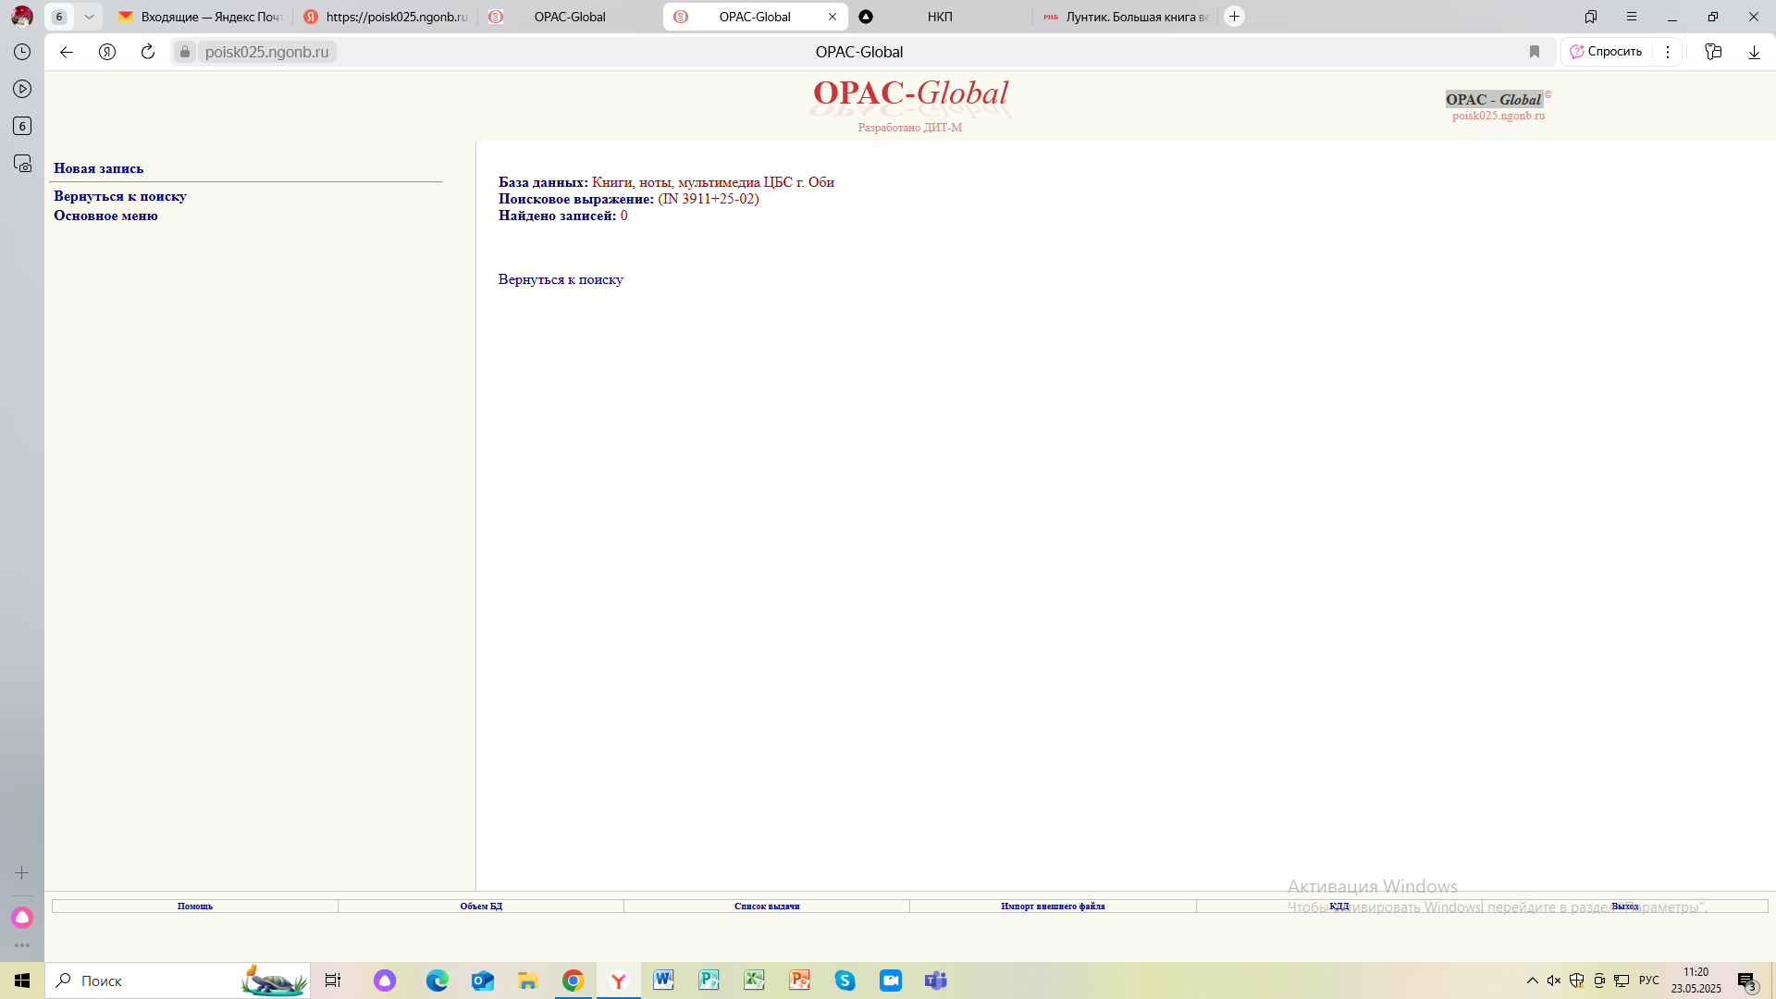This screenshot has height=999, width=1776.
Task: Click the address bar with poisk025.ngonb.ru
Action: pos(267,52)
